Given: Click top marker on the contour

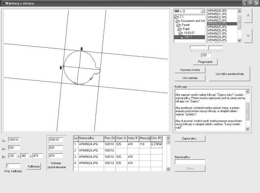Looking at the screenshot, I should click(x=81, y=49).
